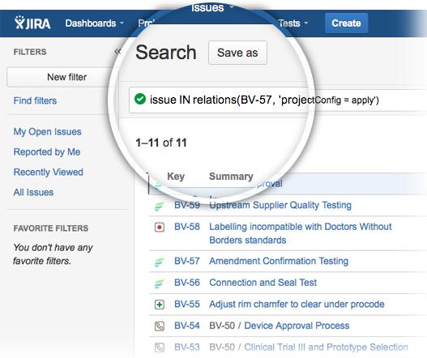Select All Issues filter
Viewport: 427px width, 358px height.
point(33,192)
